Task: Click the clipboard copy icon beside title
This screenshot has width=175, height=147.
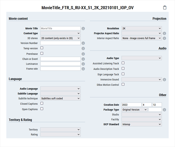Action: (165, 8)
